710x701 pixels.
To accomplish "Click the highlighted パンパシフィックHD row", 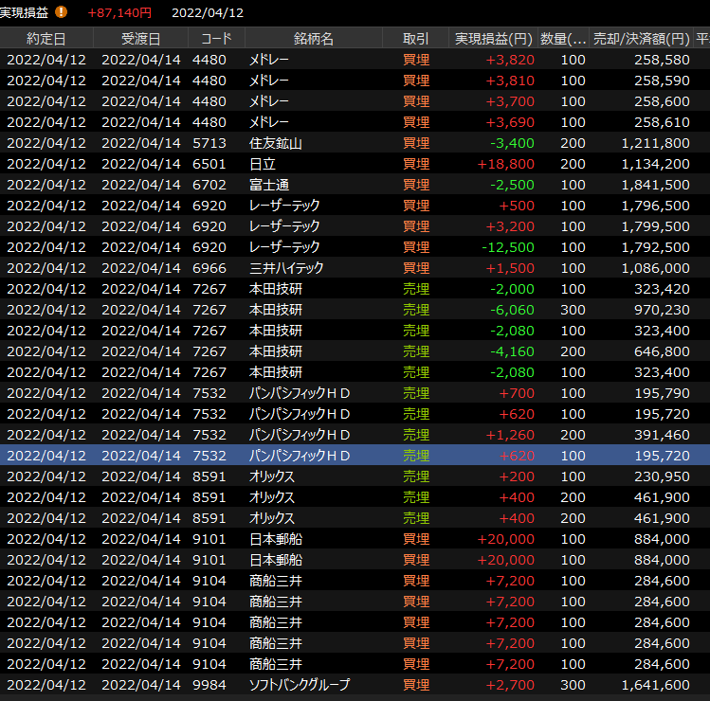I will pyautogui.click(x=313, y=456).
